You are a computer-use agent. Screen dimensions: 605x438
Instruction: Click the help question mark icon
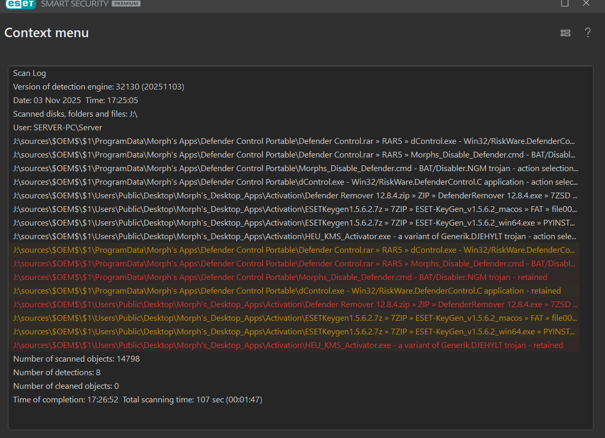[588, 33]
